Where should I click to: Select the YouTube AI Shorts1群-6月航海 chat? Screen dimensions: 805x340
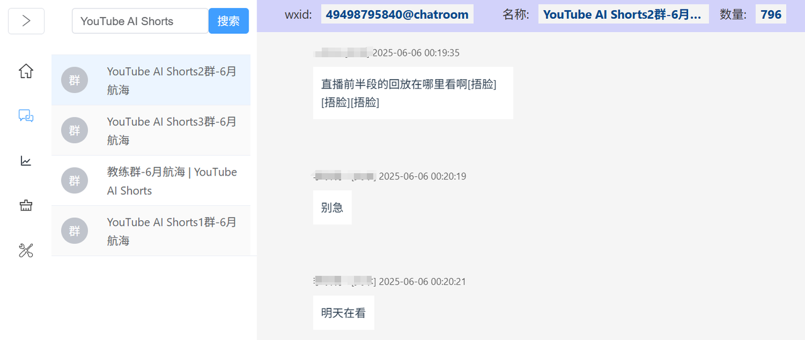pyautogui.click(x=151, y=231)
